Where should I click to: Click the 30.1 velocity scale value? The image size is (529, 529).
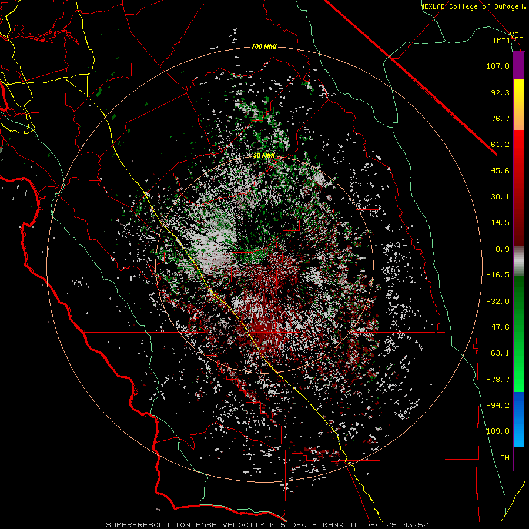(500, 197)
